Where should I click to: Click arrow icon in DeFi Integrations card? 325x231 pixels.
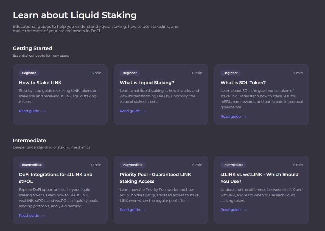pyautogui.click(x=43, y=216)
